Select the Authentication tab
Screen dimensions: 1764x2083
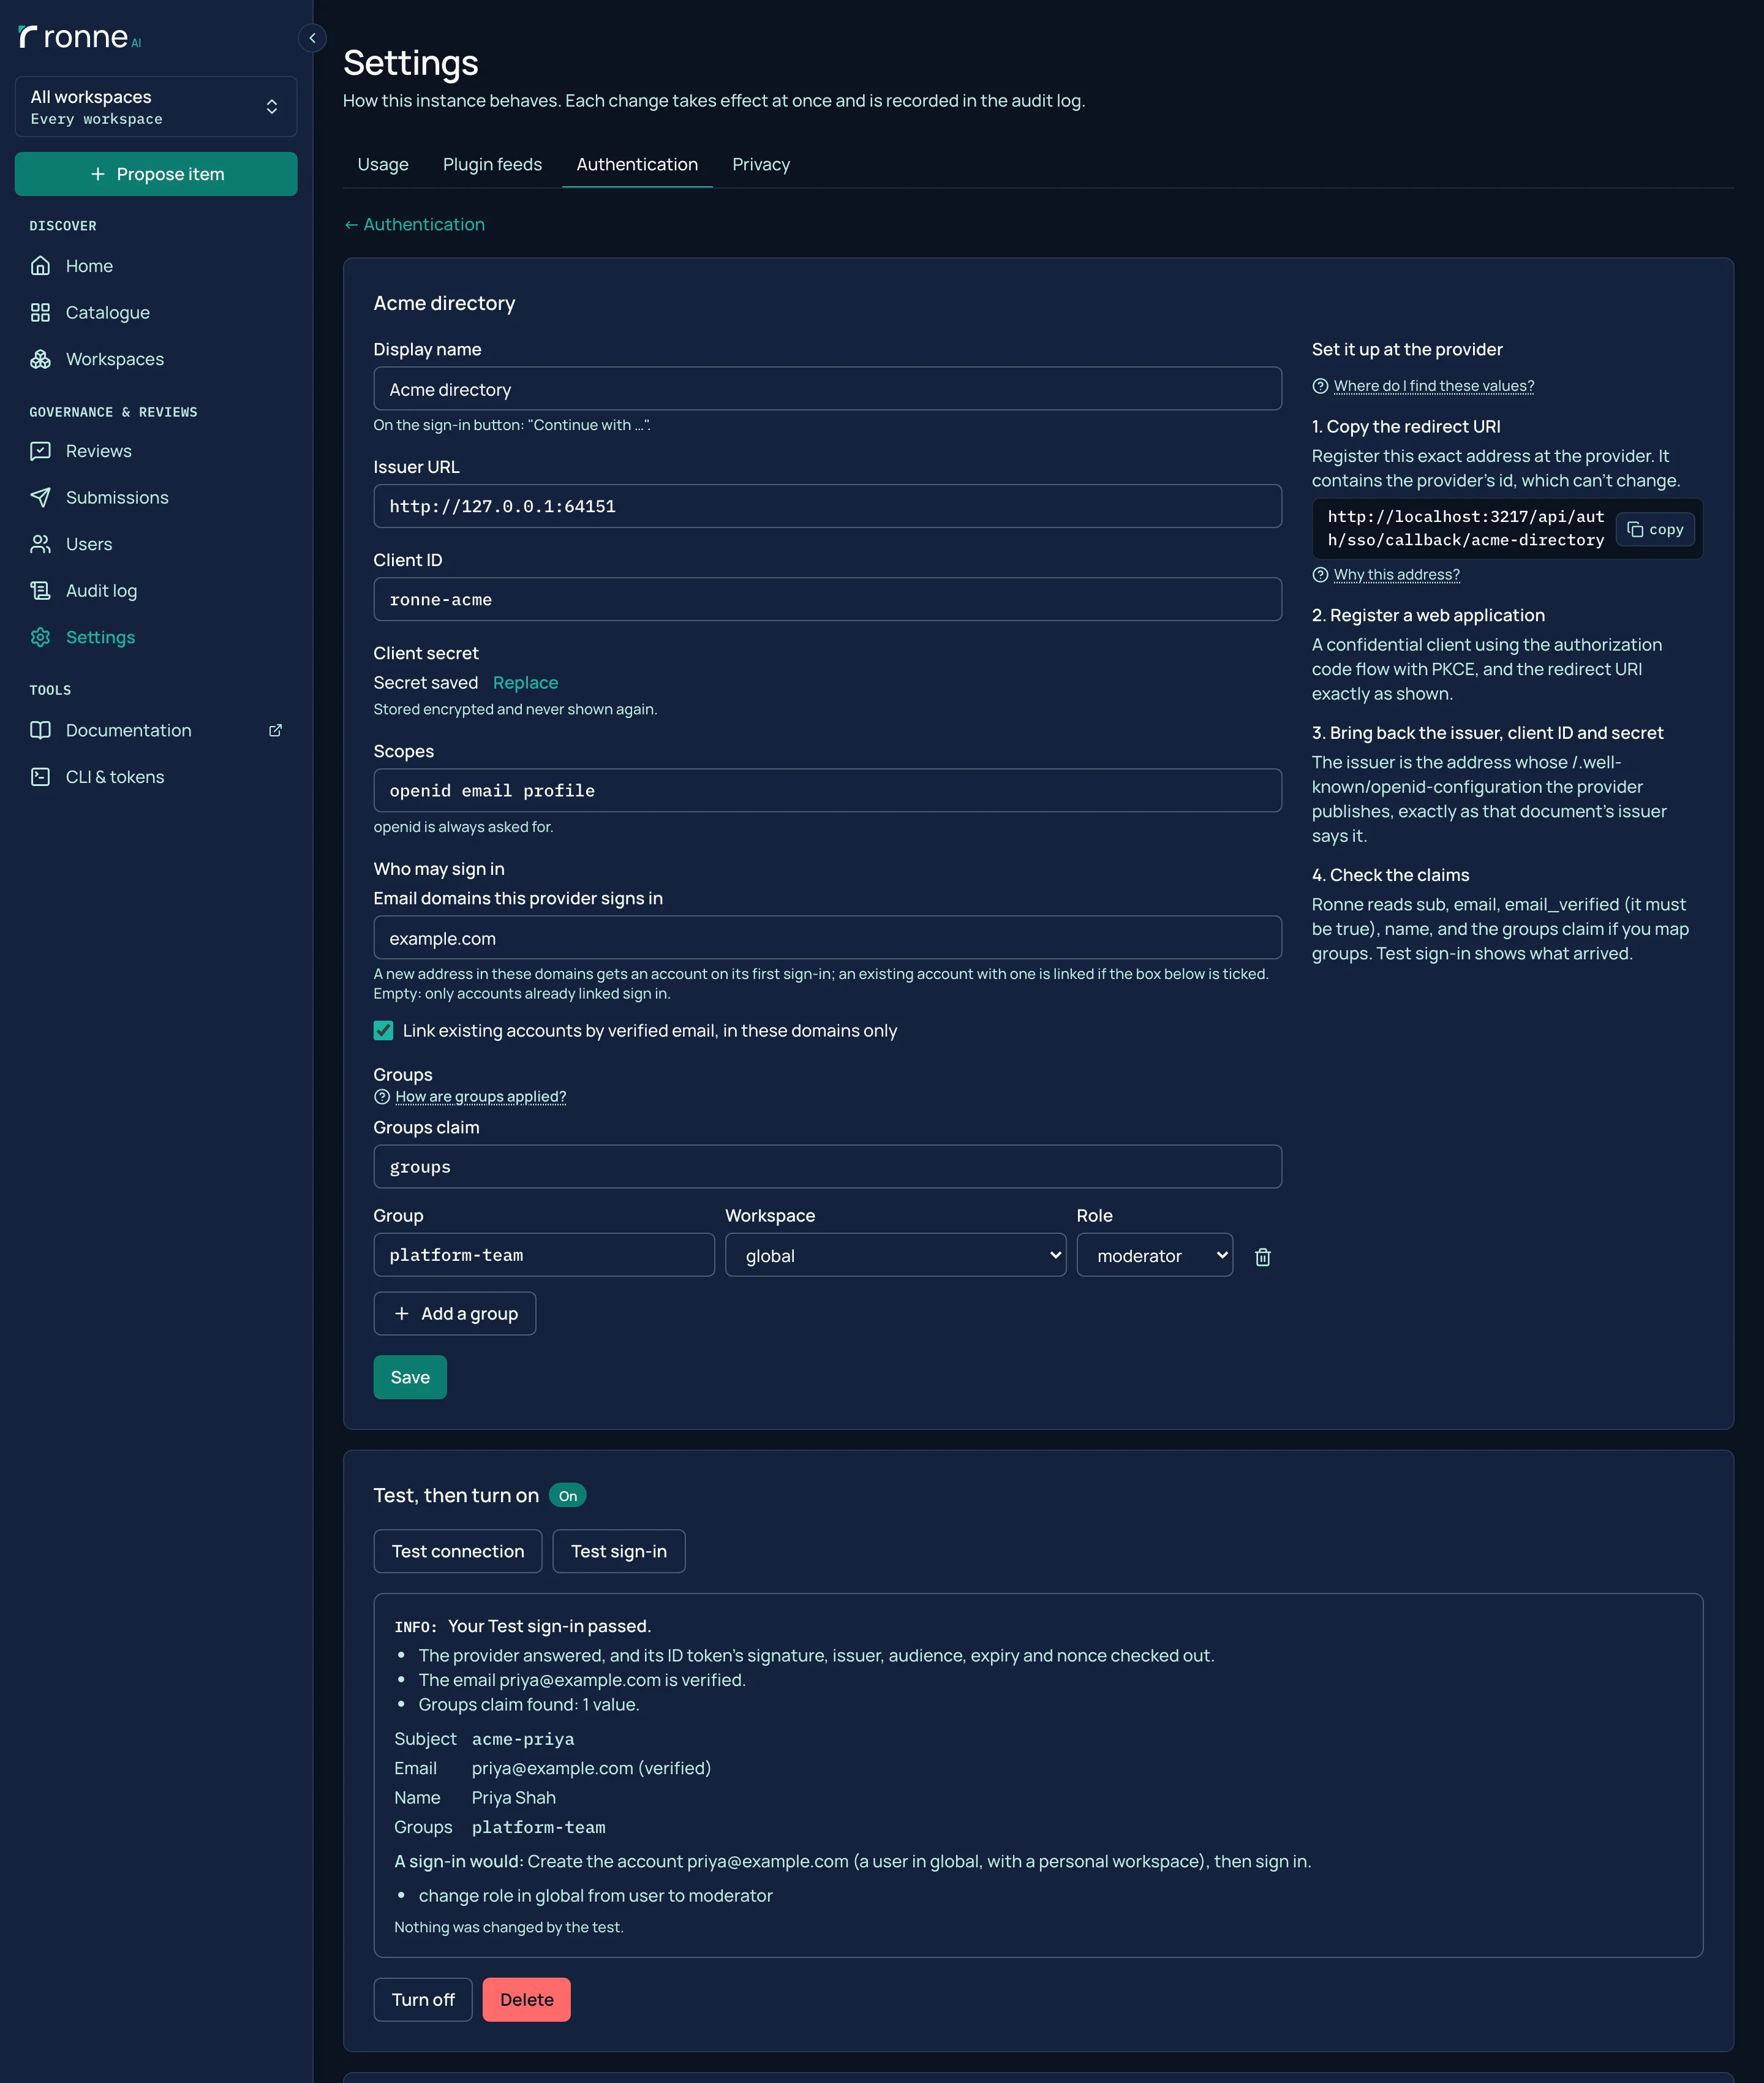click(637, 164)
